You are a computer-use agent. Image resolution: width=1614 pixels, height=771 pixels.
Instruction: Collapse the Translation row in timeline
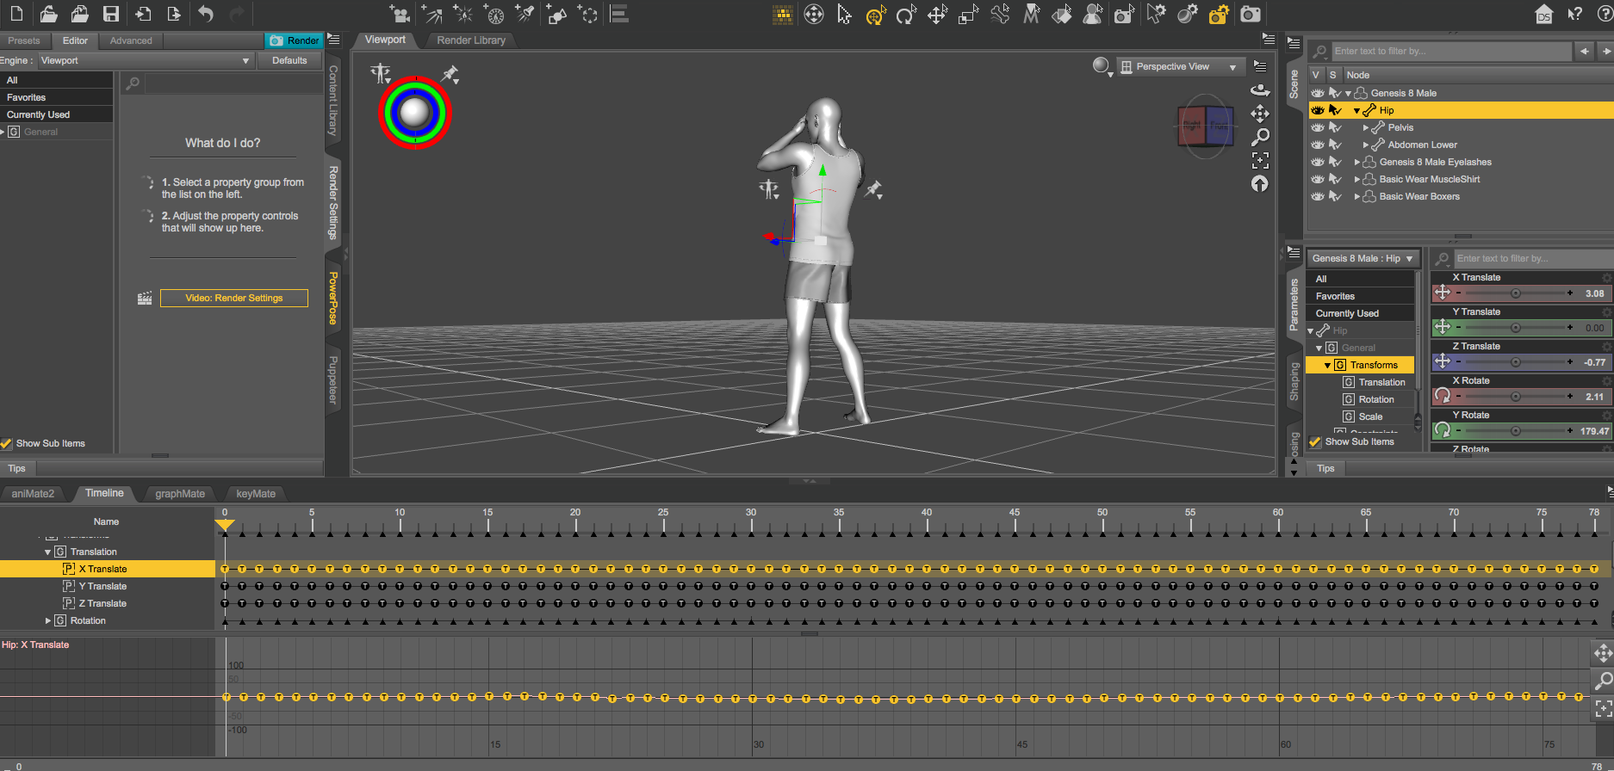click(47, 552)
